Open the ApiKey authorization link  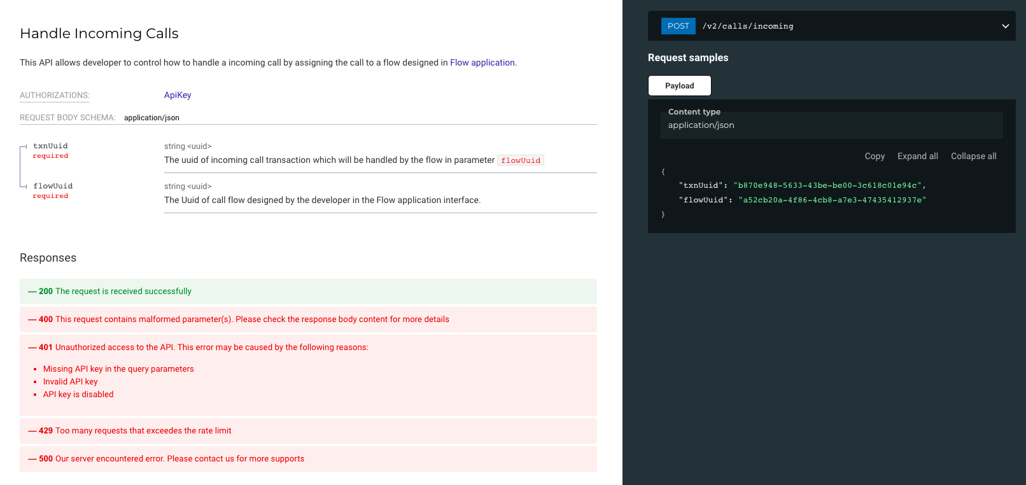click(x=178, y=95)
